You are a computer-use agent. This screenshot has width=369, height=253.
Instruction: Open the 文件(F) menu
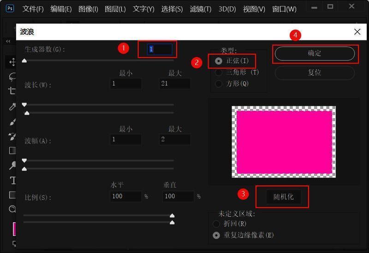coord(33,9)
